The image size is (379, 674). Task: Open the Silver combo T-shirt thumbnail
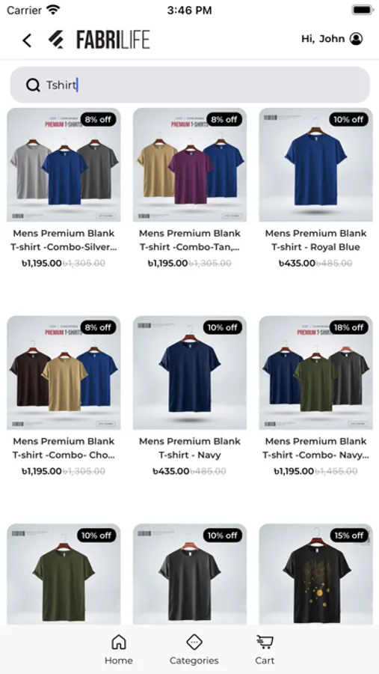[64, 165]
